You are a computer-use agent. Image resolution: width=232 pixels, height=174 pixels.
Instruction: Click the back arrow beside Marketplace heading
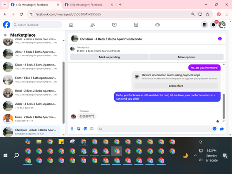click(6, 35)
